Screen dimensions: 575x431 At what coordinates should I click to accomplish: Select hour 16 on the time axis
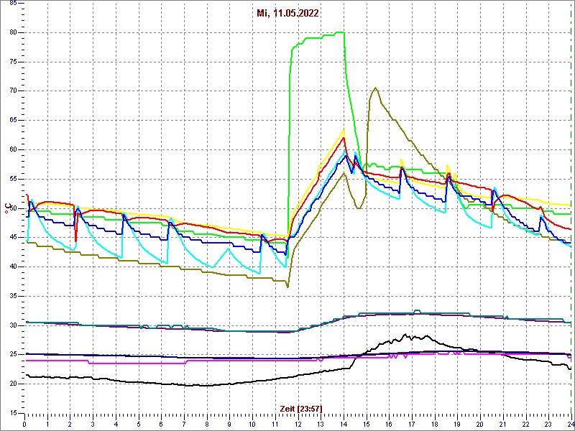pyautogui.click(x=389, y=425)
